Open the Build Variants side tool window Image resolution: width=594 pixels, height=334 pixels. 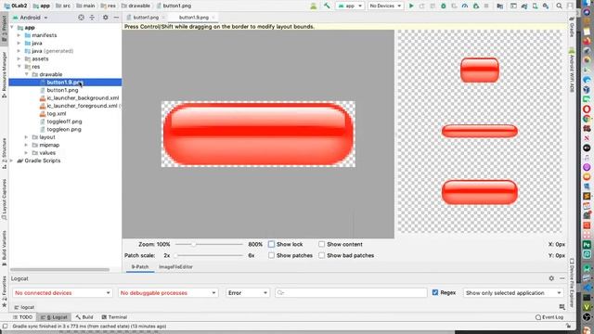coord(4,248)
